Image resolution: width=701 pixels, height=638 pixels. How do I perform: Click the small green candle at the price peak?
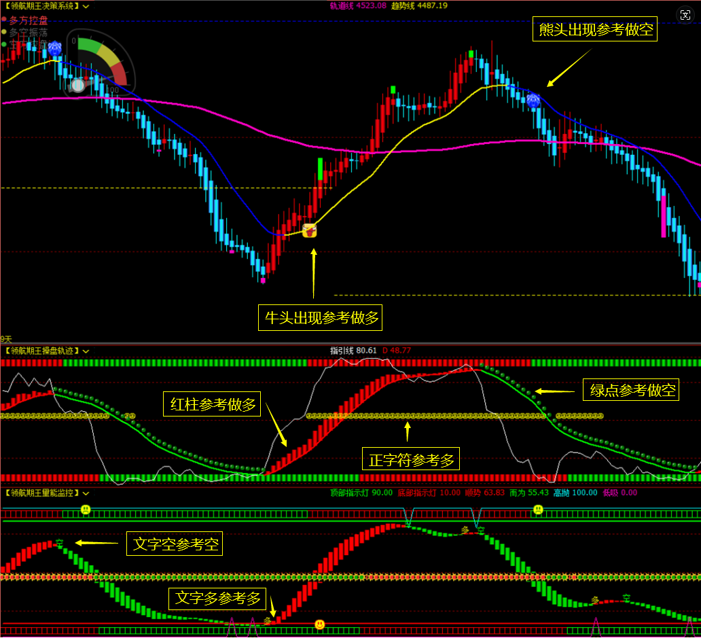tap(471, 54)
